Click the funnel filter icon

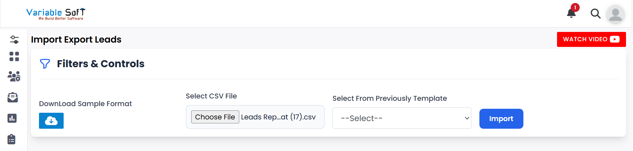45,64
